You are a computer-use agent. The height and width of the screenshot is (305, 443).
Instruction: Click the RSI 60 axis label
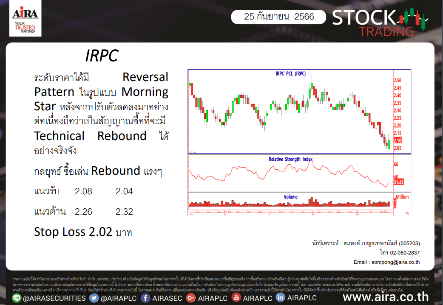point(396,164)
